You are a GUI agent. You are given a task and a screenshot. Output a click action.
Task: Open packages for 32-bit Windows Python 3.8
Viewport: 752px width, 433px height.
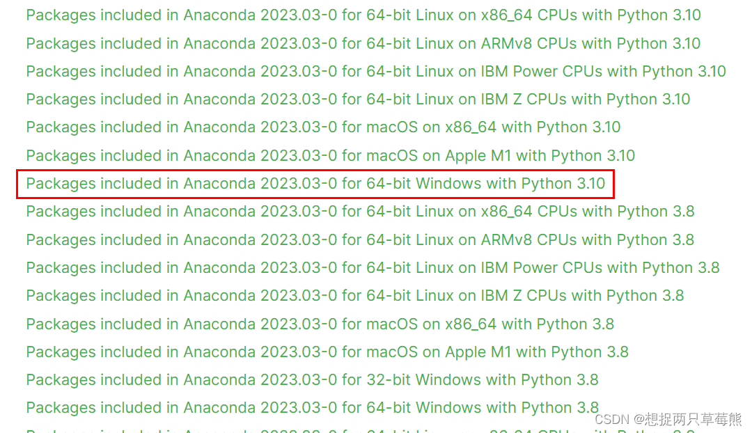point(311,379)
